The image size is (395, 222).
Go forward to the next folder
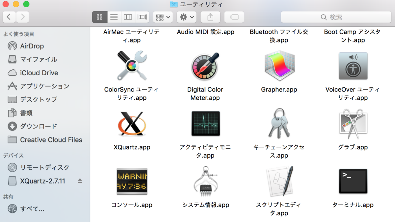click(22, 17)
